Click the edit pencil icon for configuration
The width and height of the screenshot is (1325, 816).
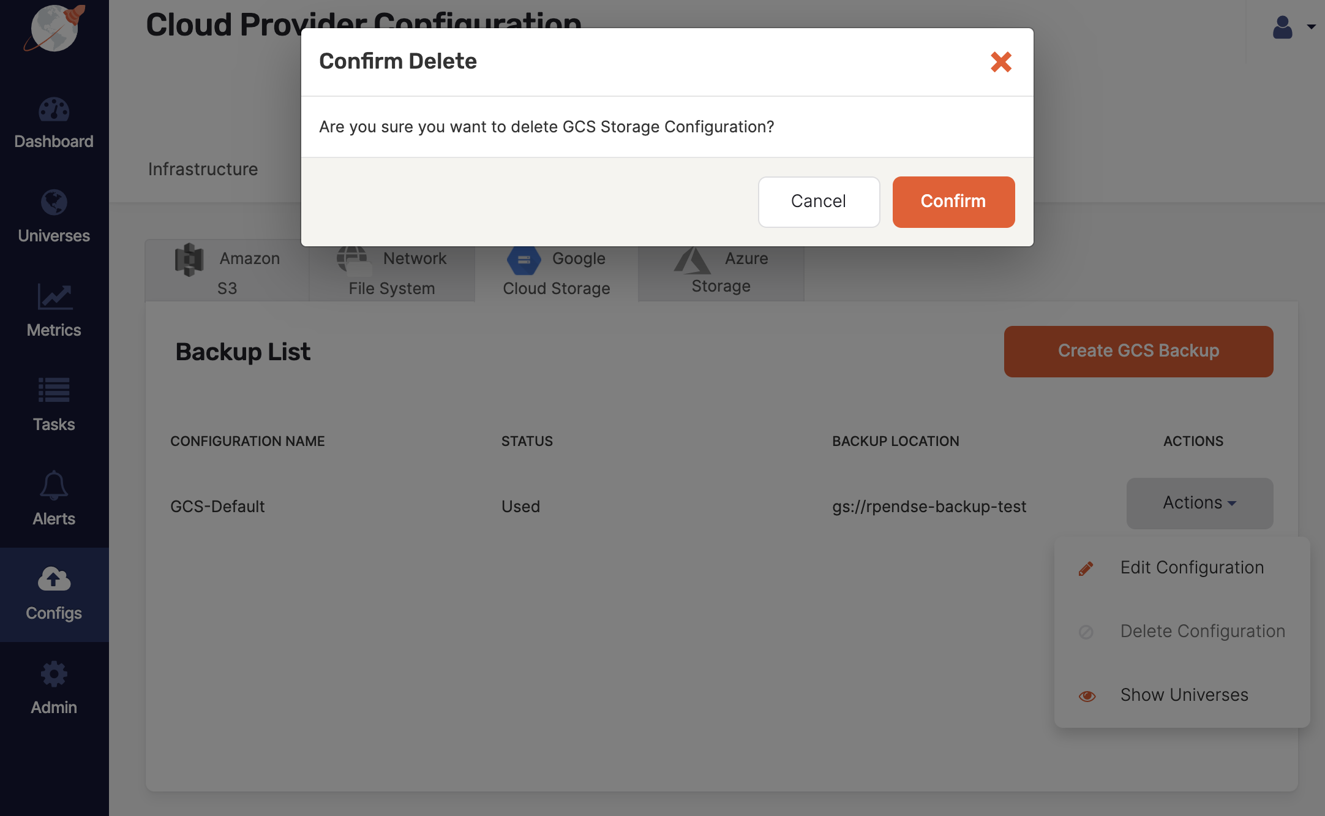(1086, 567)
